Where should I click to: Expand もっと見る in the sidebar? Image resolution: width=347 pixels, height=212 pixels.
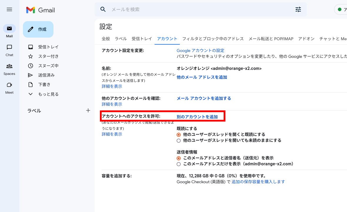pos(43,94)
